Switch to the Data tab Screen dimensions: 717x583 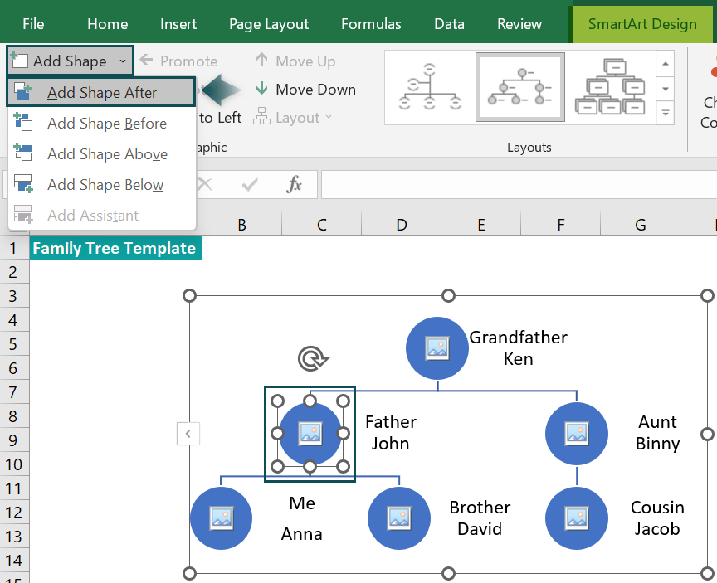pyautogui.click(x=449, y=24)
